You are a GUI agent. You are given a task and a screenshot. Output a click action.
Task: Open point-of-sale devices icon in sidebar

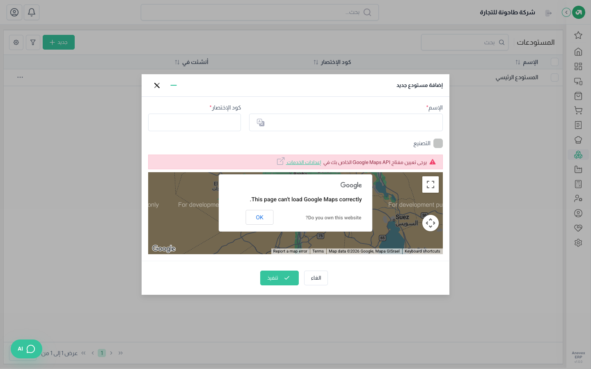coord(578,81)
